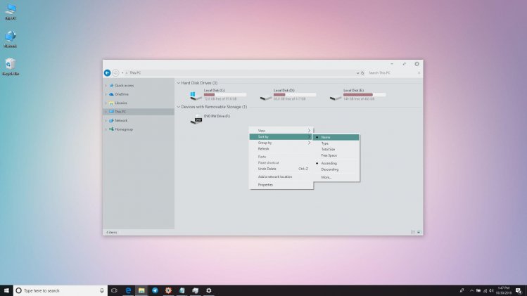The width and height of the screenshot is (527, 296).
Task: Click the forward navigation arrow
Action: pos(115,72)
